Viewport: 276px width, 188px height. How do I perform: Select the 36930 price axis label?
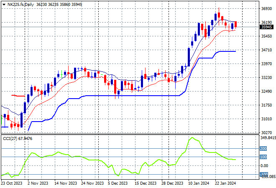266,9
